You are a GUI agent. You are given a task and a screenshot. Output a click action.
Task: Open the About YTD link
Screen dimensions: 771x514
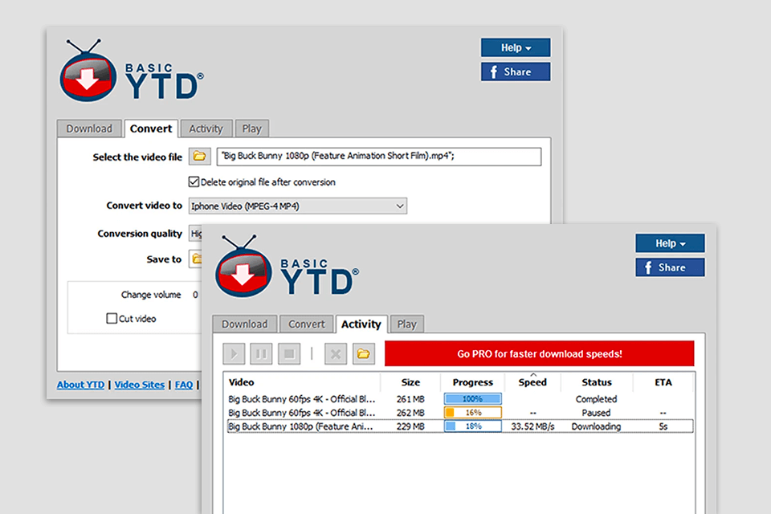coord(80,385)
